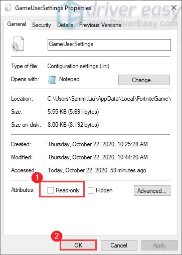Image resolution: width=182 pixels, height=255 pixels.
Task: Toggle the Read-only attribute checkbox
Action: tap(51, 190)
